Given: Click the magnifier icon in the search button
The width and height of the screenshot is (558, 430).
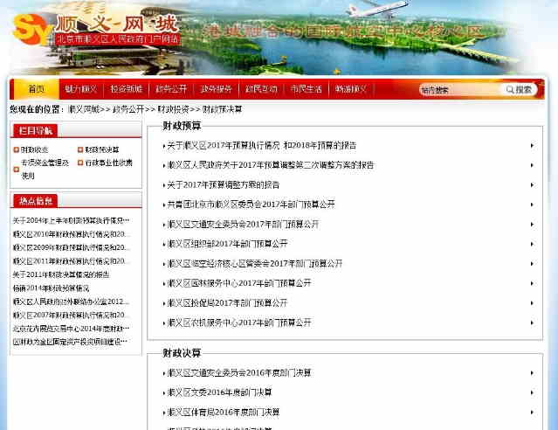Looking at the screenshot, I should tap(508, 89).
